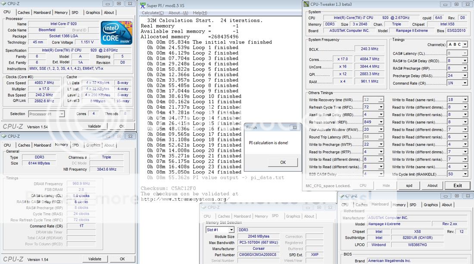Open Slot #1 dropdown in CPU-Z SPD window

[x=231, y=230]
